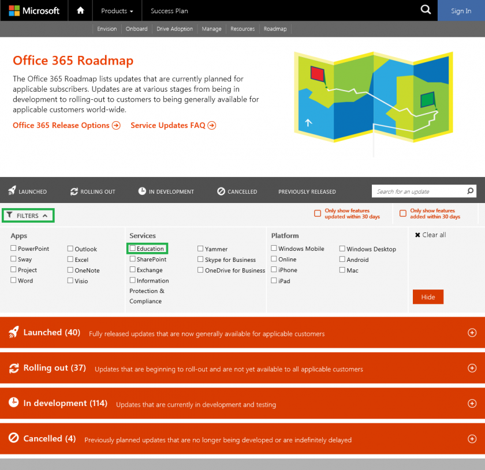
Task: Click the Microsoft logo
Action: click(x=34, y=10)
